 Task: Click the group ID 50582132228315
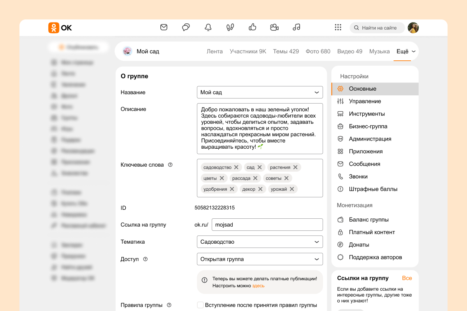(214, 207)
